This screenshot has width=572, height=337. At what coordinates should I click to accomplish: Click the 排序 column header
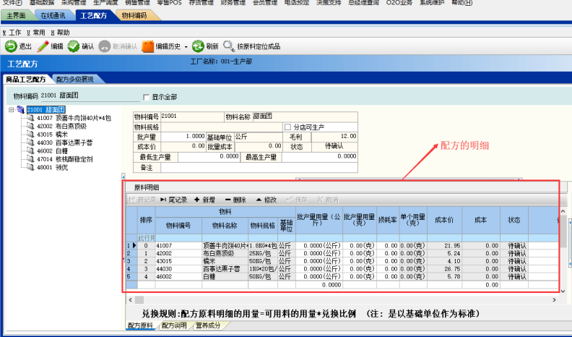[146, 220]
